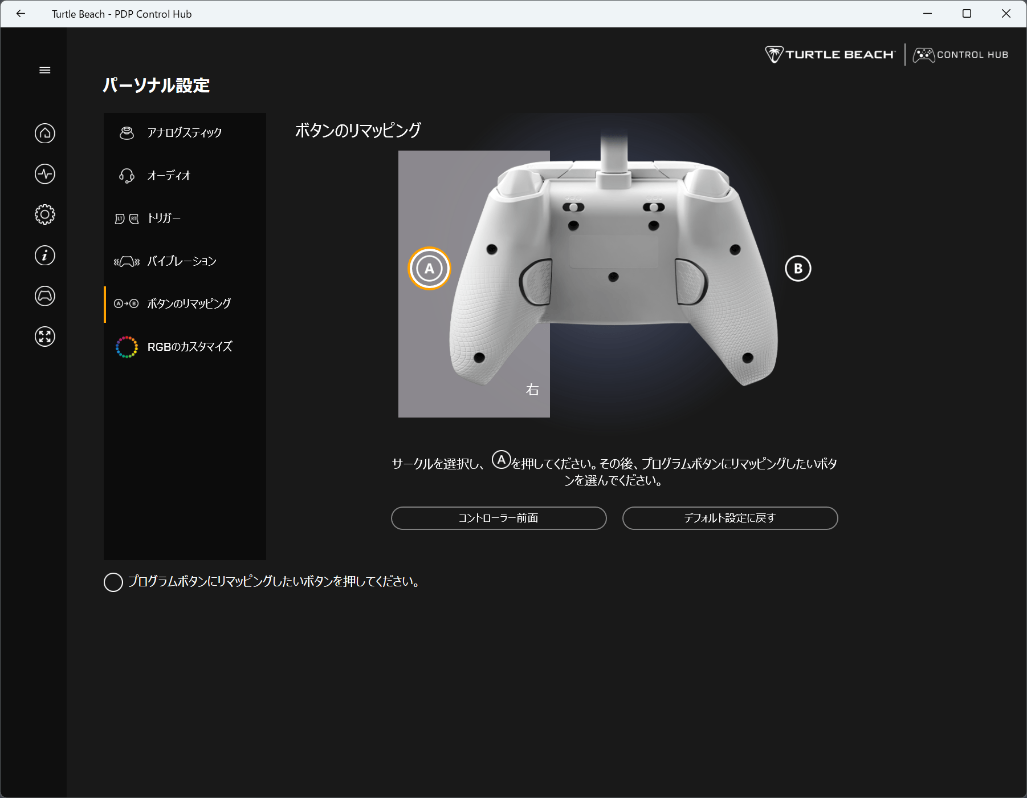Click the information icon in sidebar
1027x798 pixels.
coord(44,255)
